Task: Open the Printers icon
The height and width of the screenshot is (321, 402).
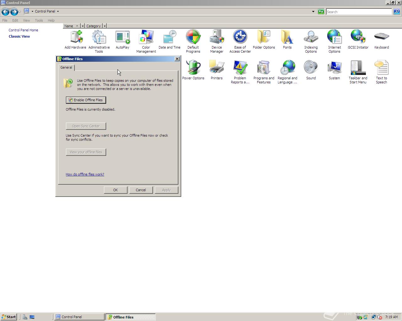Action: click(x=217, y=71)
